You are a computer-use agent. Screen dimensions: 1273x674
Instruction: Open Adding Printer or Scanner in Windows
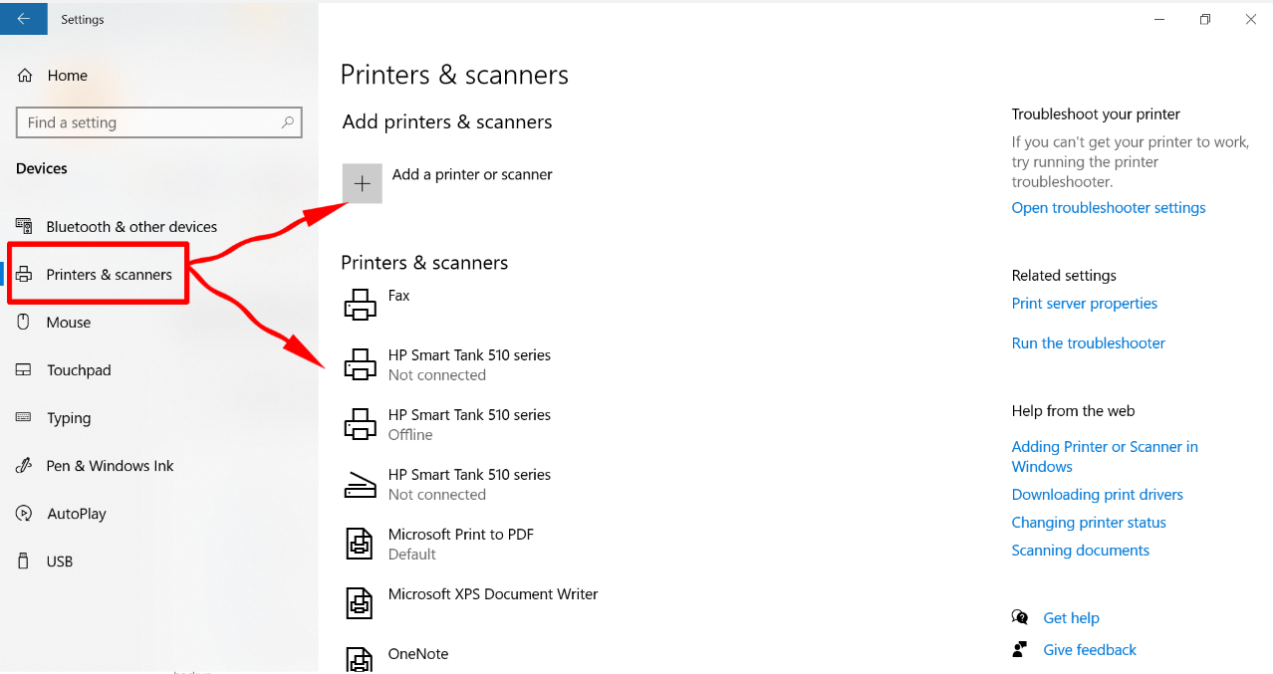pyautogui.click(x=1105, y=457)
